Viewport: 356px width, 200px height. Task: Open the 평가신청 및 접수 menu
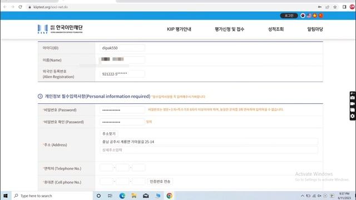[229, 29]
